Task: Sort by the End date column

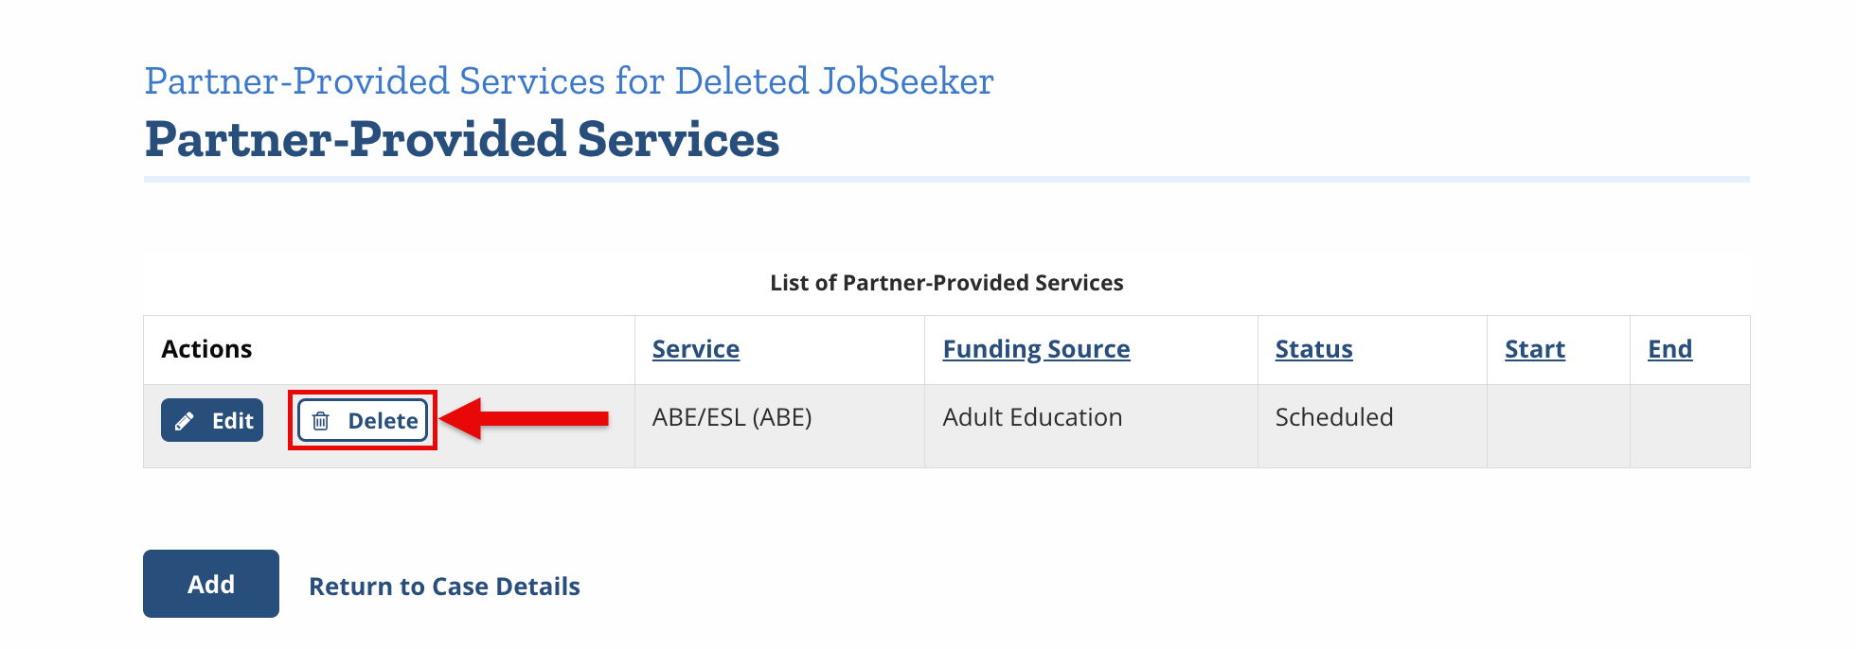Action: tap(1669, 349)
